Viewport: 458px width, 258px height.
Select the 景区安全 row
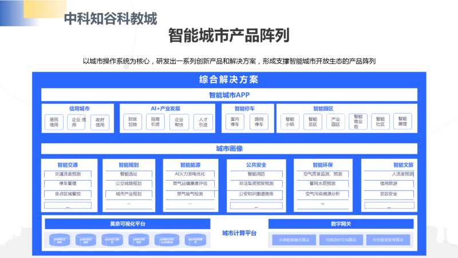(x=389, y=194)
